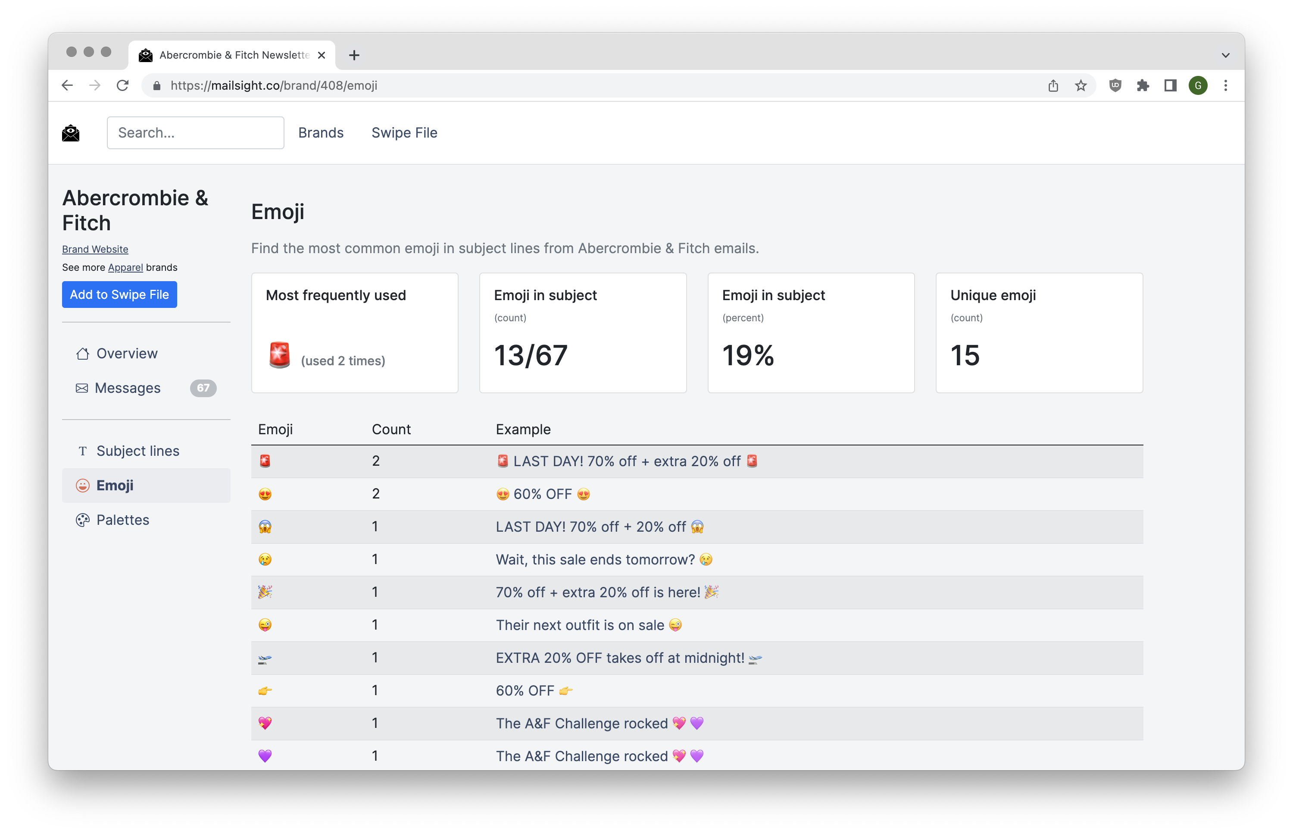Open the green G profile avatar
Image resolution: width=1293 pixels, height=834 pixels.
pos(1198,85)
